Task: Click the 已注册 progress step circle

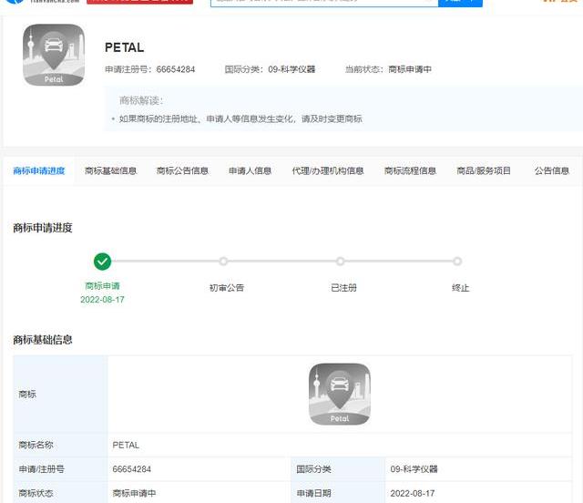Action: tap(341, 262)
